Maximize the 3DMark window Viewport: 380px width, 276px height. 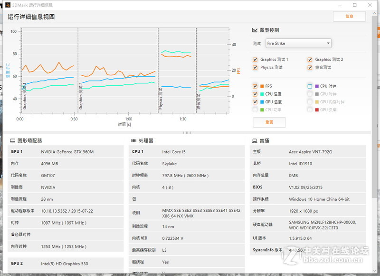click(x=354, y=5)
